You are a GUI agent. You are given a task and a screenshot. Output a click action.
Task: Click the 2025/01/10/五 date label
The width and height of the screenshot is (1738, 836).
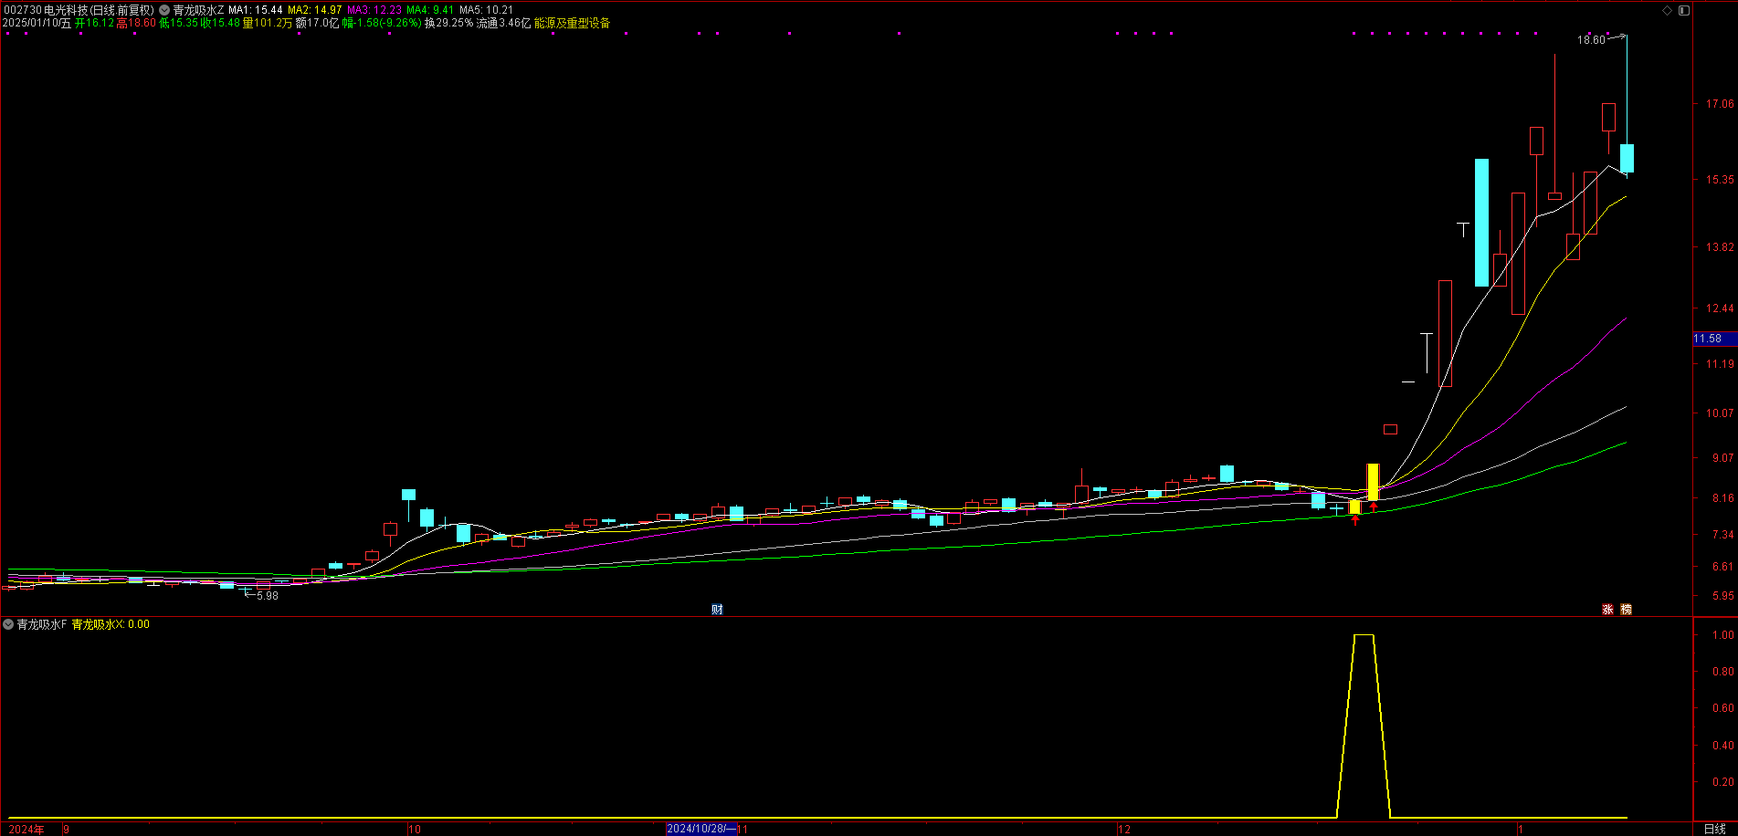tap(37, 23)
